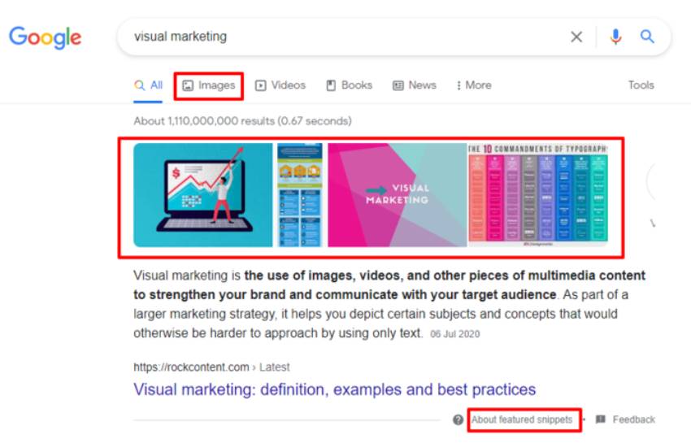Click the results count text
This screenshot has height=443, width=691.
pos(242,121)
